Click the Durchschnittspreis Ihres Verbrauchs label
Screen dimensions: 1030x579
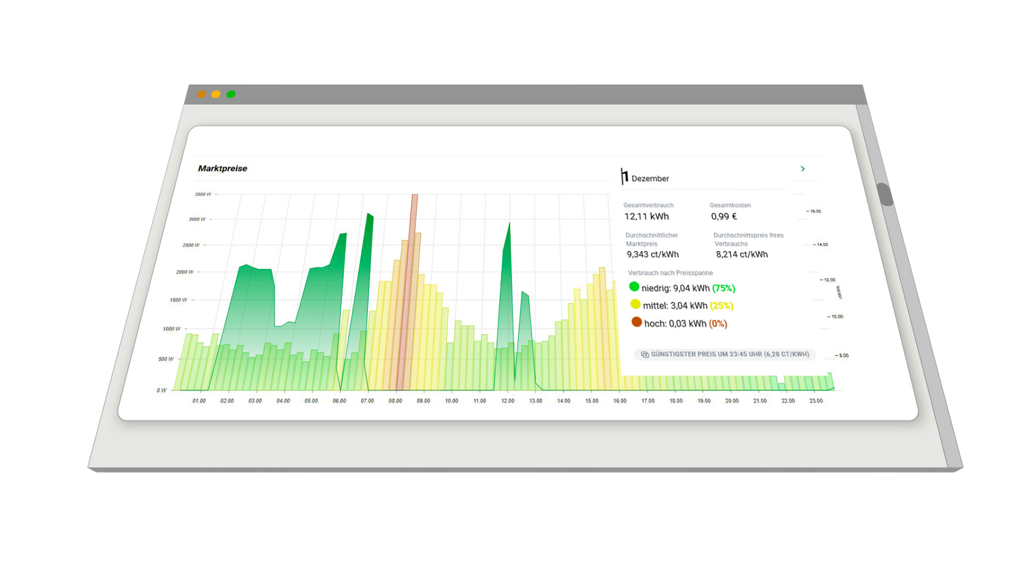[748, 240]
